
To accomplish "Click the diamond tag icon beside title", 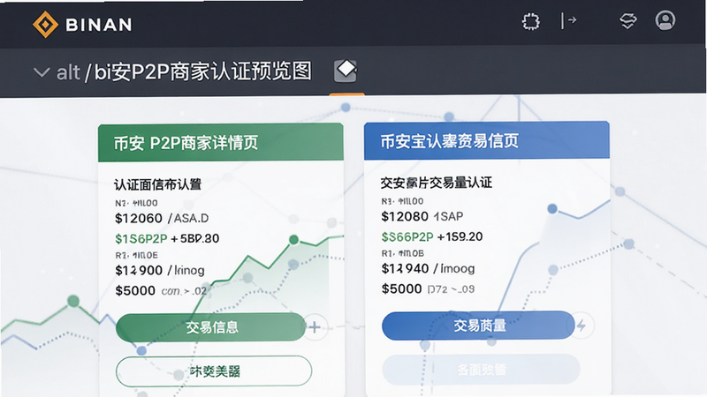I will (346, 71).
